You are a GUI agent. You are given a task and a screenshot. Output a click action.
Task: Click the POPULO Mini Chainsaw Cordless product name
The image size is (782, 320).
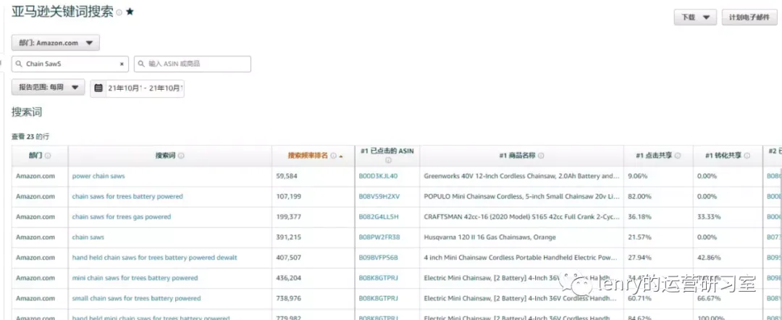(521, 196)
